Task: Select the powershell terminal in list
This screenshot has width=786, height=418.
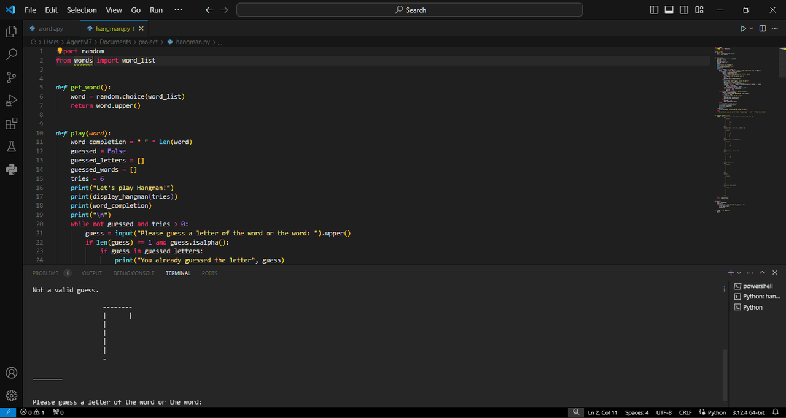Action: pyautogui.click(x=757, y=286)
